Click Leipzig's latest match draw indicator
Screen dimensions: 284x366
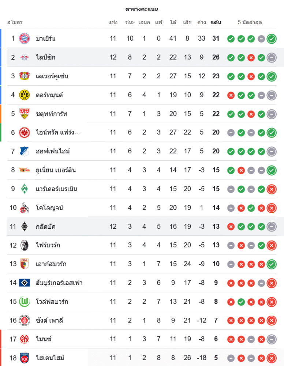[x=272, y=57]
